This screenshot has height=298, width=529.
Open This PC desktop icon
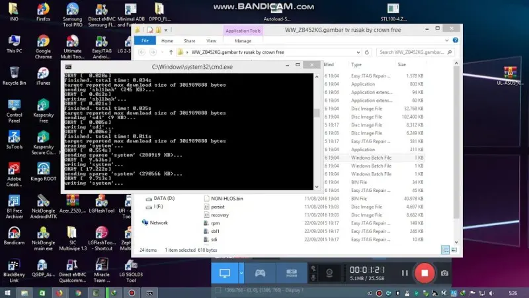[14, 44]
